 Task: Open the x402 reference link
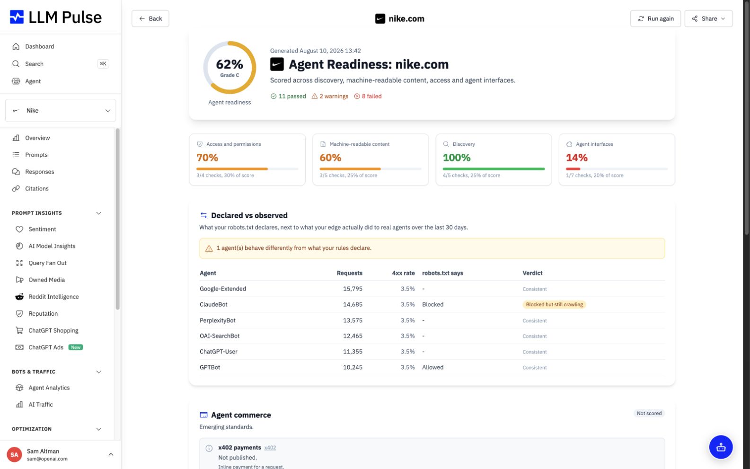(270, 448)
